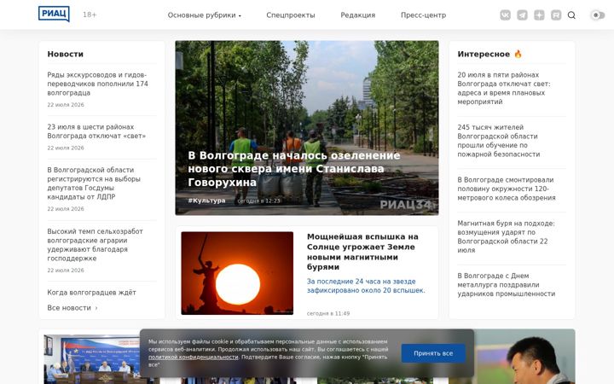This screenshot has width=614, height=384.
Task: Open headline Мощнейшая вспышка на Солнце
Action: (362, 252)
